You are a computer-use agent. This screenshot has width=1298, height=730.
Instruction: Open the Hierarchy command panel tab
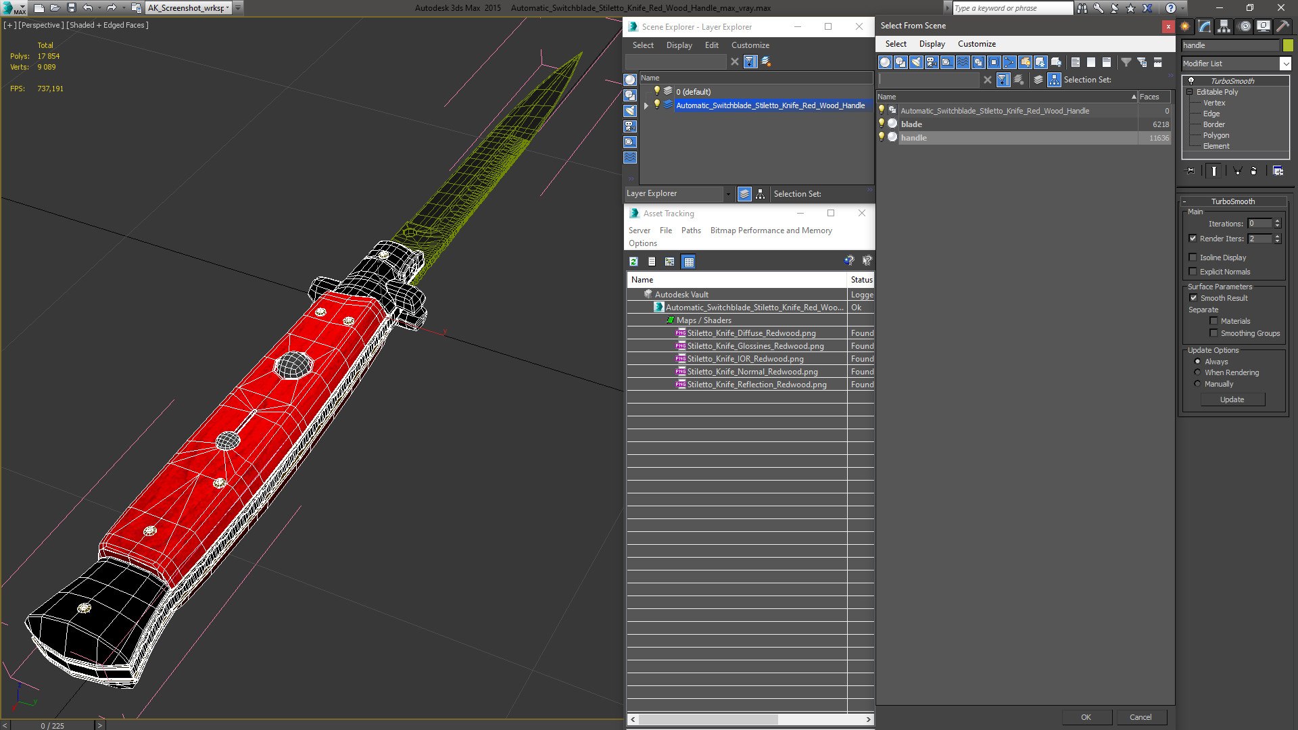point(1224,26)
